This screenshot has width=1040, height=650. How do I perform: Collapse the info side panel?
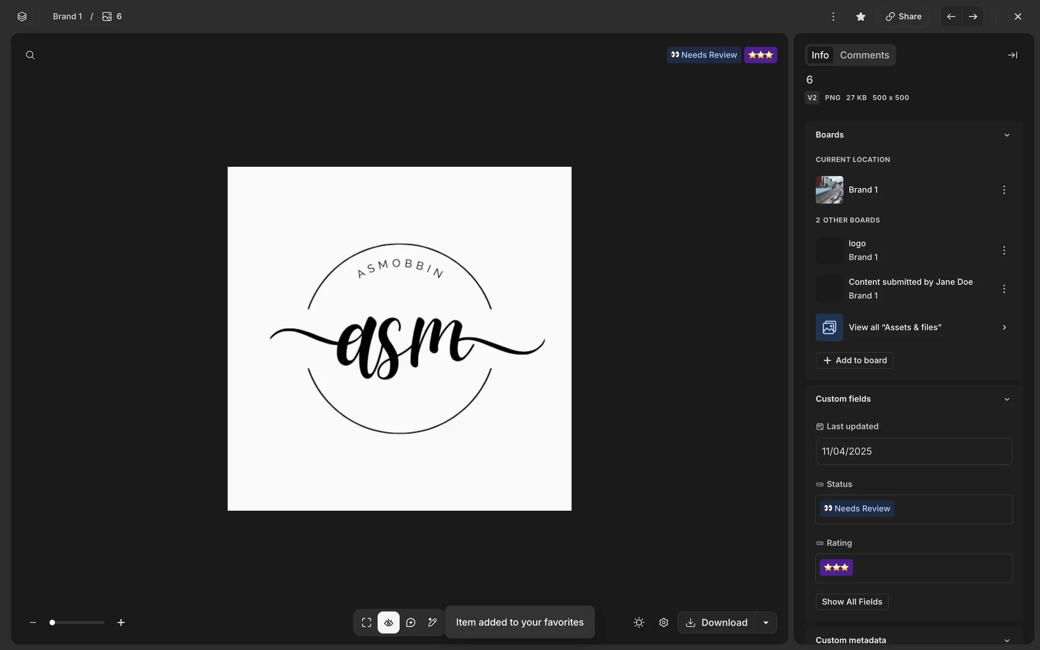1012,55
